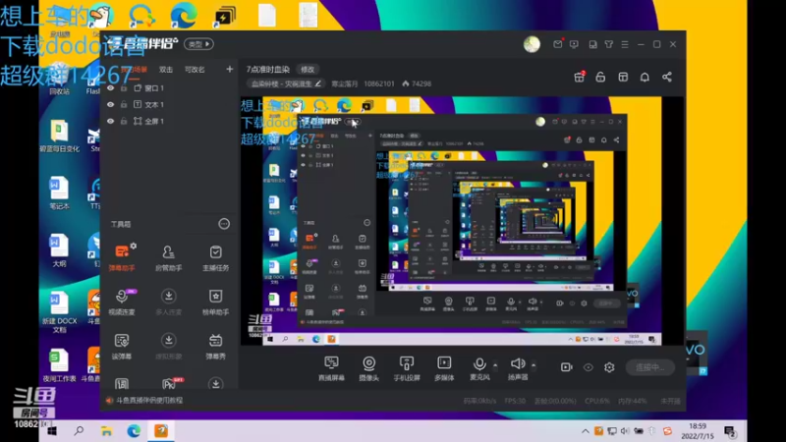Switch to the 可改名 scene tab

click(x=195, y=70)
